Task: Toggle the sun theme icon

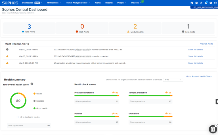Action: point(201,3)
